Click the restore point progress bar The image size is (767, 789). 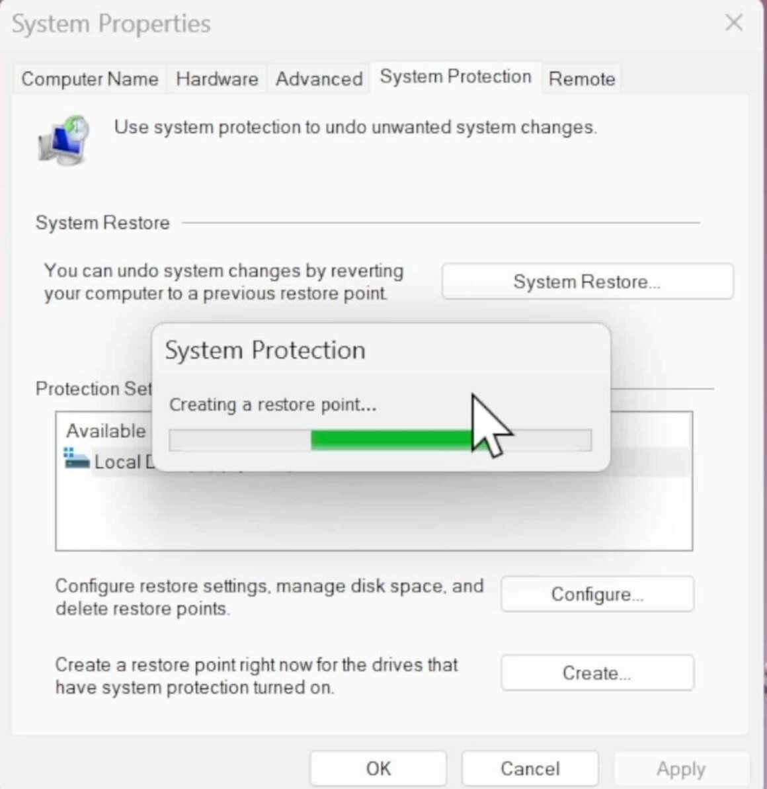click(380, 440)
